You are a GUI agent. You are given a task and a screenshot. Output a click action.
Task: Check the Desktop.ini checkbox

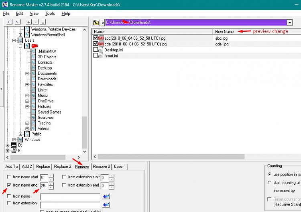[x=96, y=49]
